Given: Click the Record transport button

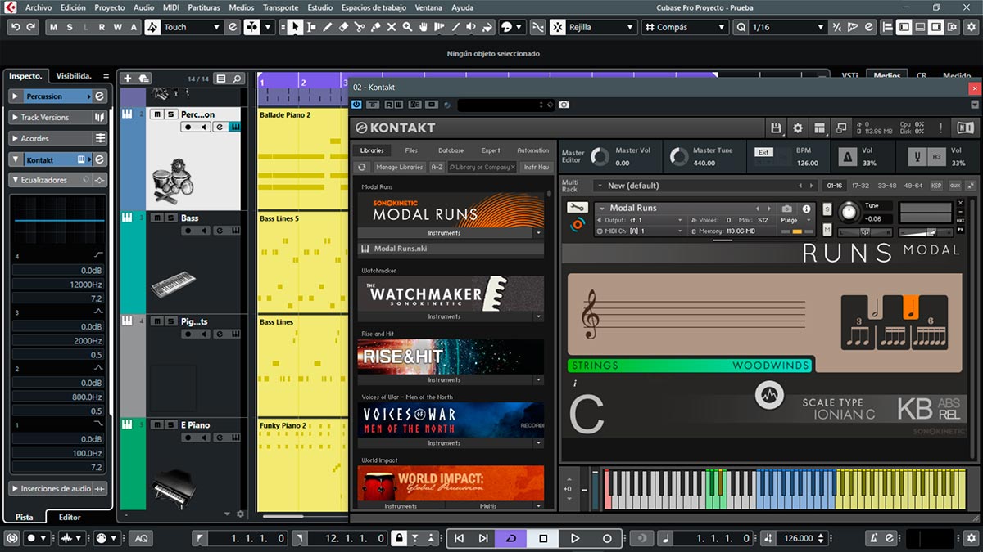Looking at the screenshot, I should (x=607, y=538).
